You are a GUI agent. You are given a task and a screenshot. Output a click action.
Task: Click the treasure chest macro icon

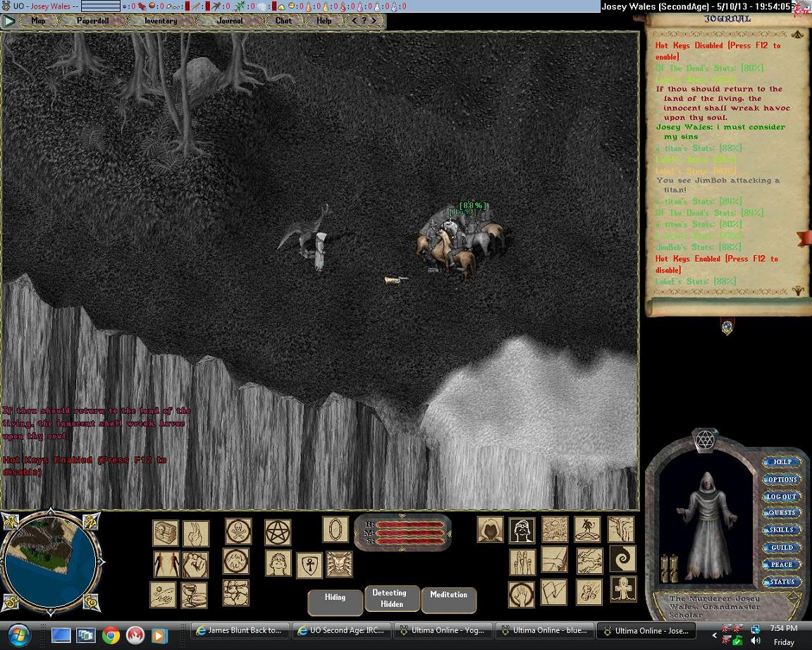click(165, 533)
